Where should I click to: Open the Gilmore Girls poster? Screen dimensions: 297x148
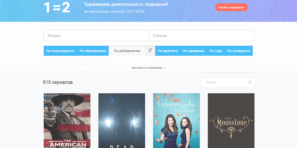click(176, 121)
